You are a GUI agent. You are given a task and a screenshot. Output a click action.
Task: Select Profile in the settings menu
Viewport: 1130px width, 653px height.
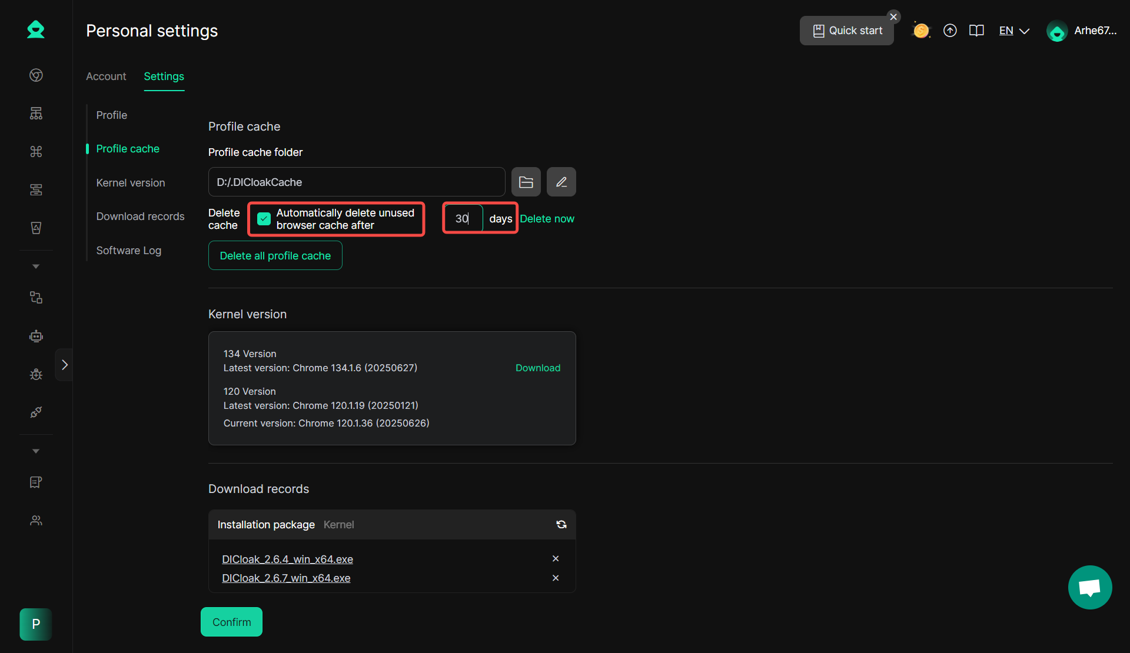[x=112, y=115]
